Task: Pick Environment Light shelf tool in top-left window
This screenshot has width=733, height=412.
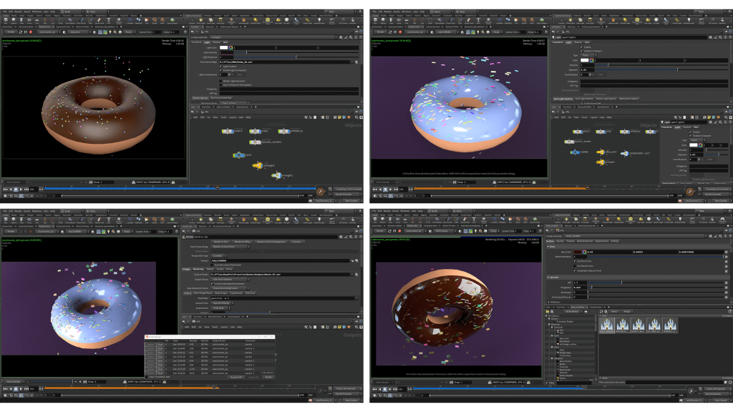Action: coord(268,21)
